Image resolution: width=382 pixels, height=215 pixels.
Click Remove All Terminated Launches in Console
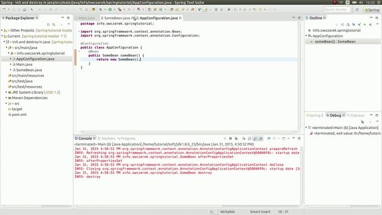236,139
